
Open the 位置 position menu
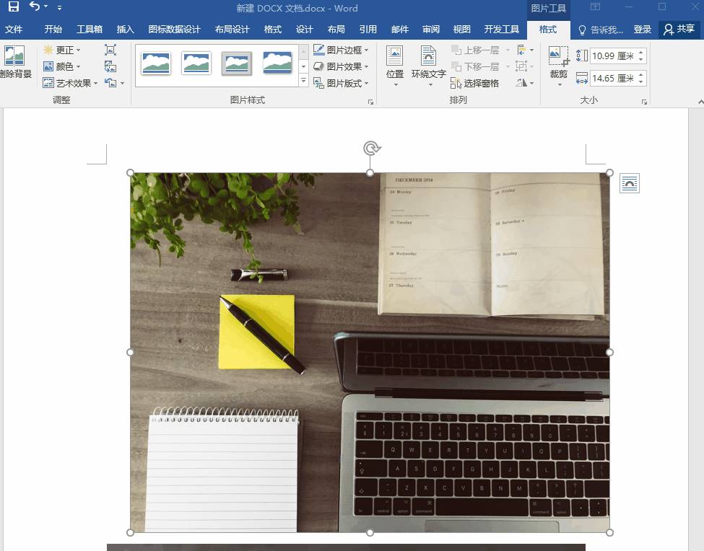click(395, 66)
